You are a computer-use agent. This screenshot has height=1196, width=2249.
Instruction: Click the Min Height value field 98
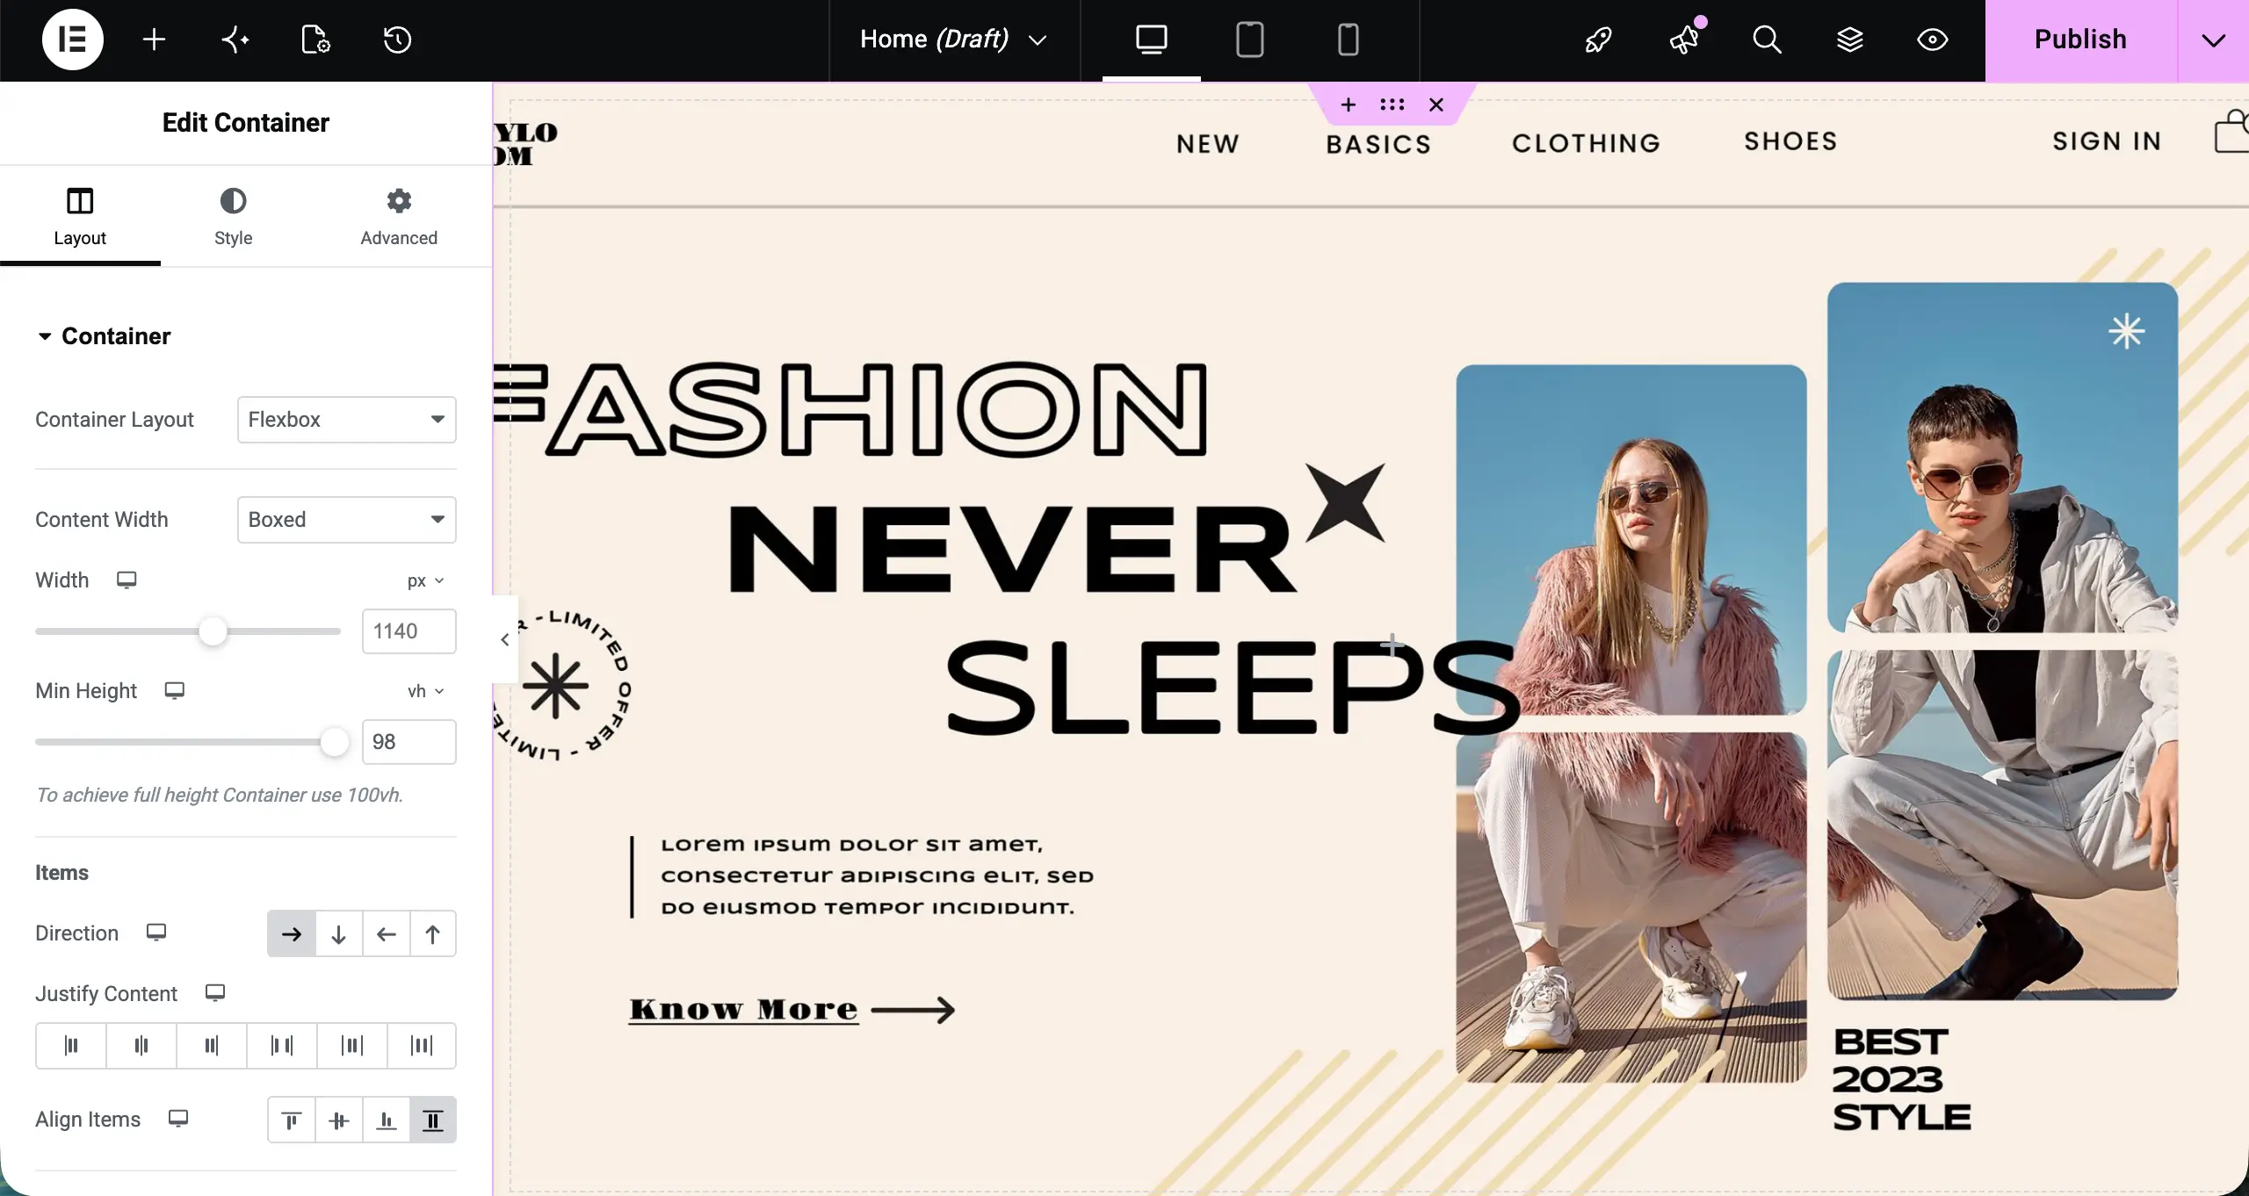409,742
